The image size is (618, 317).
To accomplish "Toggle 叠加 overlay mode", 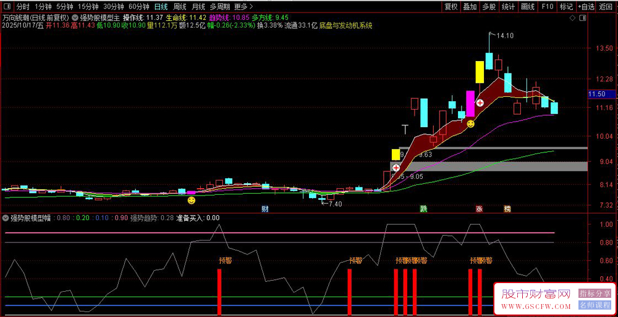I will pos(470,7).
